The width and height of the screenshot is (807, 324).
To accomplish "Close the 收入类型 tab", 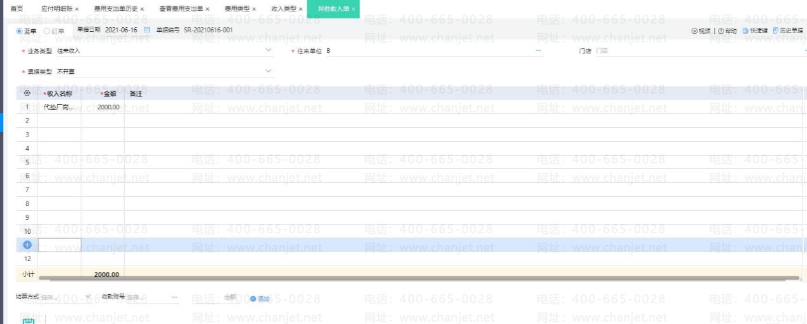I will [300, 9].
